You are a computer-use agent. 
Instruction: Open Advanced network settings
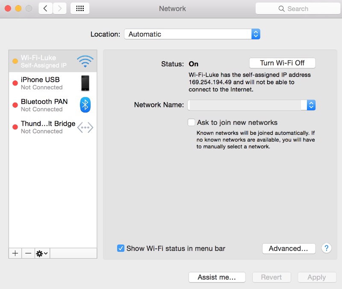(x=289, y=248)
